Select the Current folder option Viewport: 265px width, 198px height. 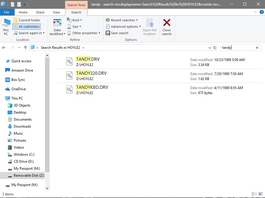[x=26, y=20]
